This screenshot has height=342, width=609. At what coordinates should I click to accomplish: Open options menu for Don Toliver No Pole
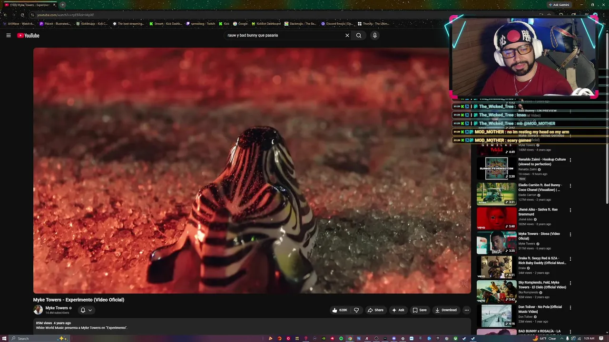pos(570,307)
